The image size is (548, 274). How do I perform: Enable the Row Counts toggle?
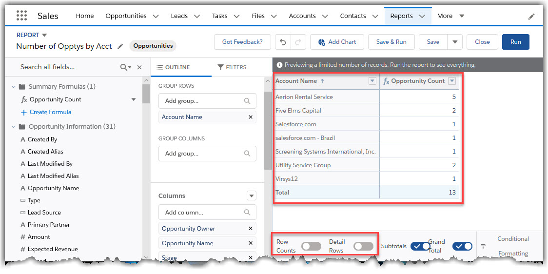(x=311, y=246)
